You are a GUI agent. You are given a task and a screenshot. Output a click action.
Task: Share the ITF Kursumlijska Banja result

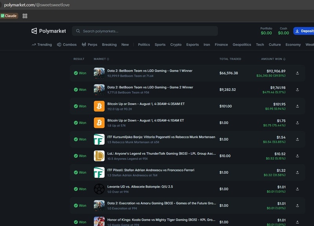click(298, 139)
